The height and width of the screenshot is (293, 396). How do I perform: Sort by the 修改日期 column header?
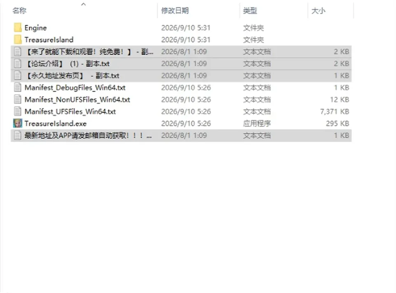[x=175, y=11]
